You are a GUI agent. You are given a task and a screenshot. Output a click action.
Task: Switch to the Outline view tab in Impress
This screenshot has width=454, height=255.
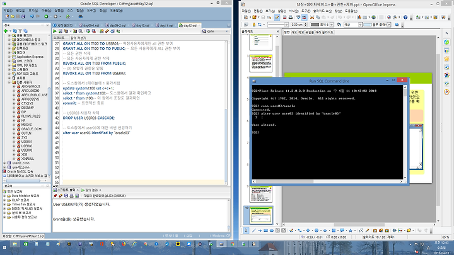(x=294, y=32)
